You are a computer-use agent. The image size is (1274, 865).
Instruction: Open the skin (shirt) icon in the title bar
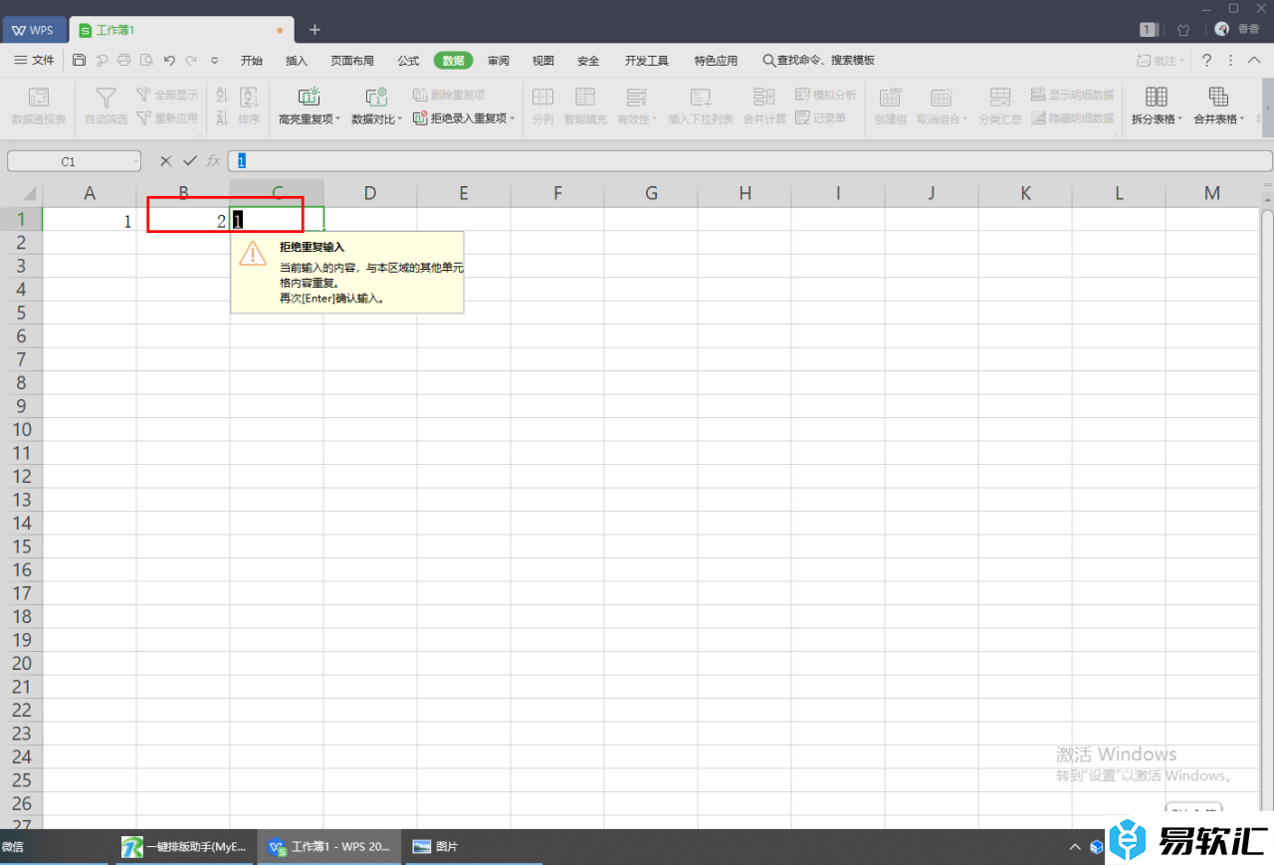(x=1183, y=30)
